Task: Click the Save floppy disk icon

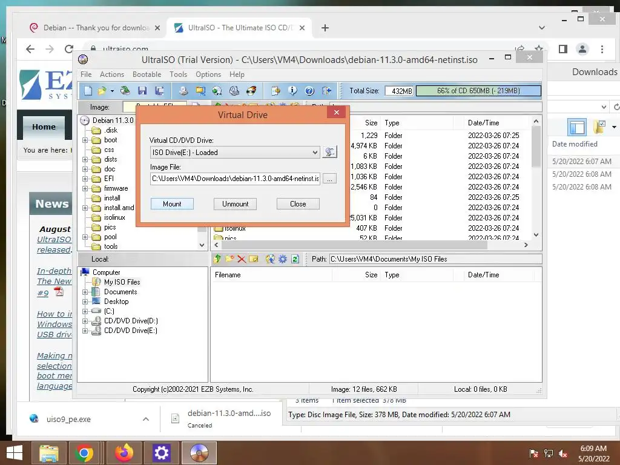Action: 142,91
